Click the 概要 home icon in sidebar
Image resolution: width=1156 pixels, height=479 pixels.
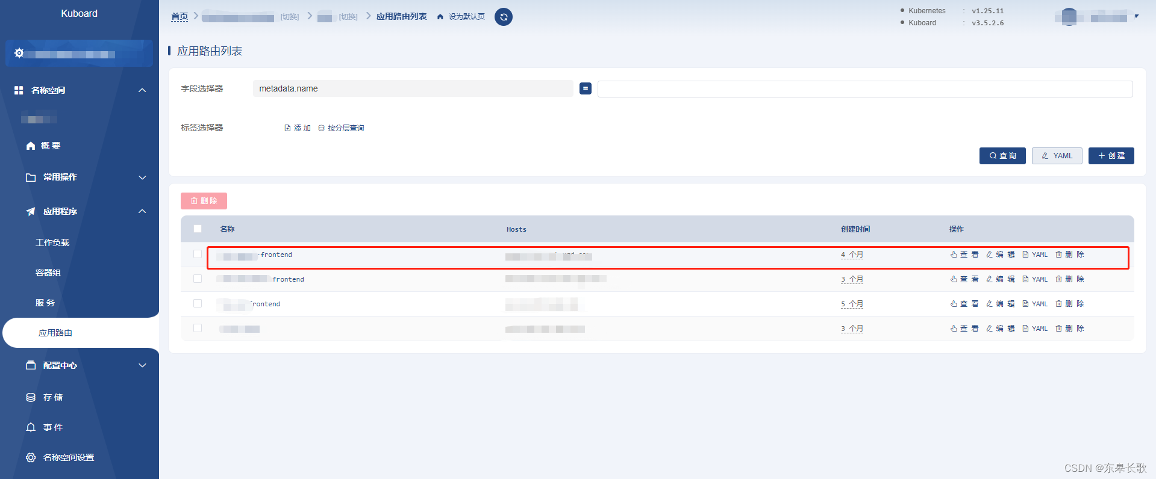click(31, 146)
